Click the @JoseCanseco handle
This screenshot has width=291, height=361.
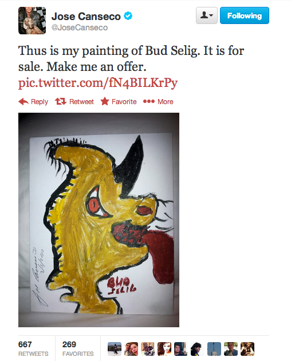tap(80, 27)
